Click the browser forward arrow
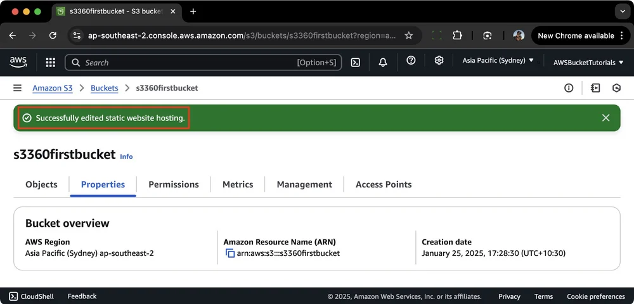634x304 pixels. coord(32,35)
